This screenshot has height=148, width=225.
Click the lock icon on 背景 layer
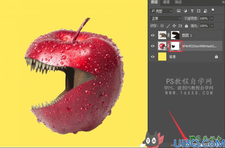tap(216, 57)
